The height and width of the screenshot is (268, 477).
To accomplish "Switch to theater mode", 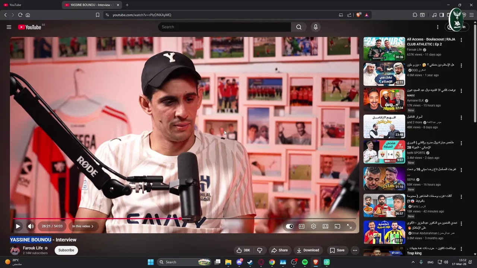I will [325, 226].
